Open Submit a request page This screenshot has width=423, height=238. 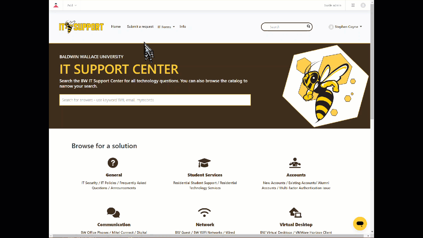[x=140, y=26]
